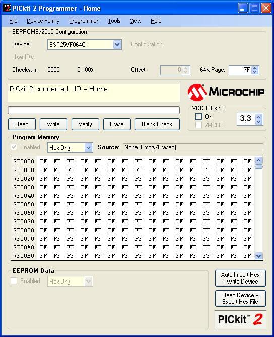Screen dimensions: 274x337
Task: Click Read Device + Export Hex File
Action: (240, 298)
